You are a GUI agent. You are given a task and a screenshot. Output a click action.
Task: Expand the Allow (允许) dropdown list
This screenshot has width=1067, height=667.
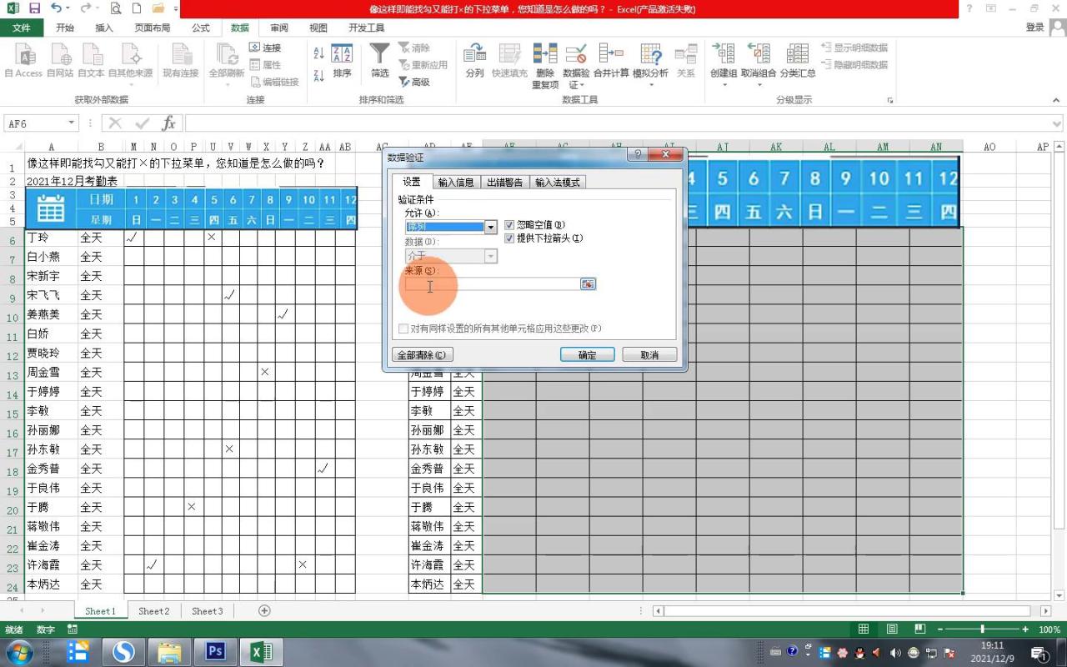click(491, 227)
